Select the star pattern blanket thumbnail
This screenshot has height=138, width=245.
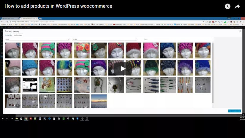pos(82,85)
